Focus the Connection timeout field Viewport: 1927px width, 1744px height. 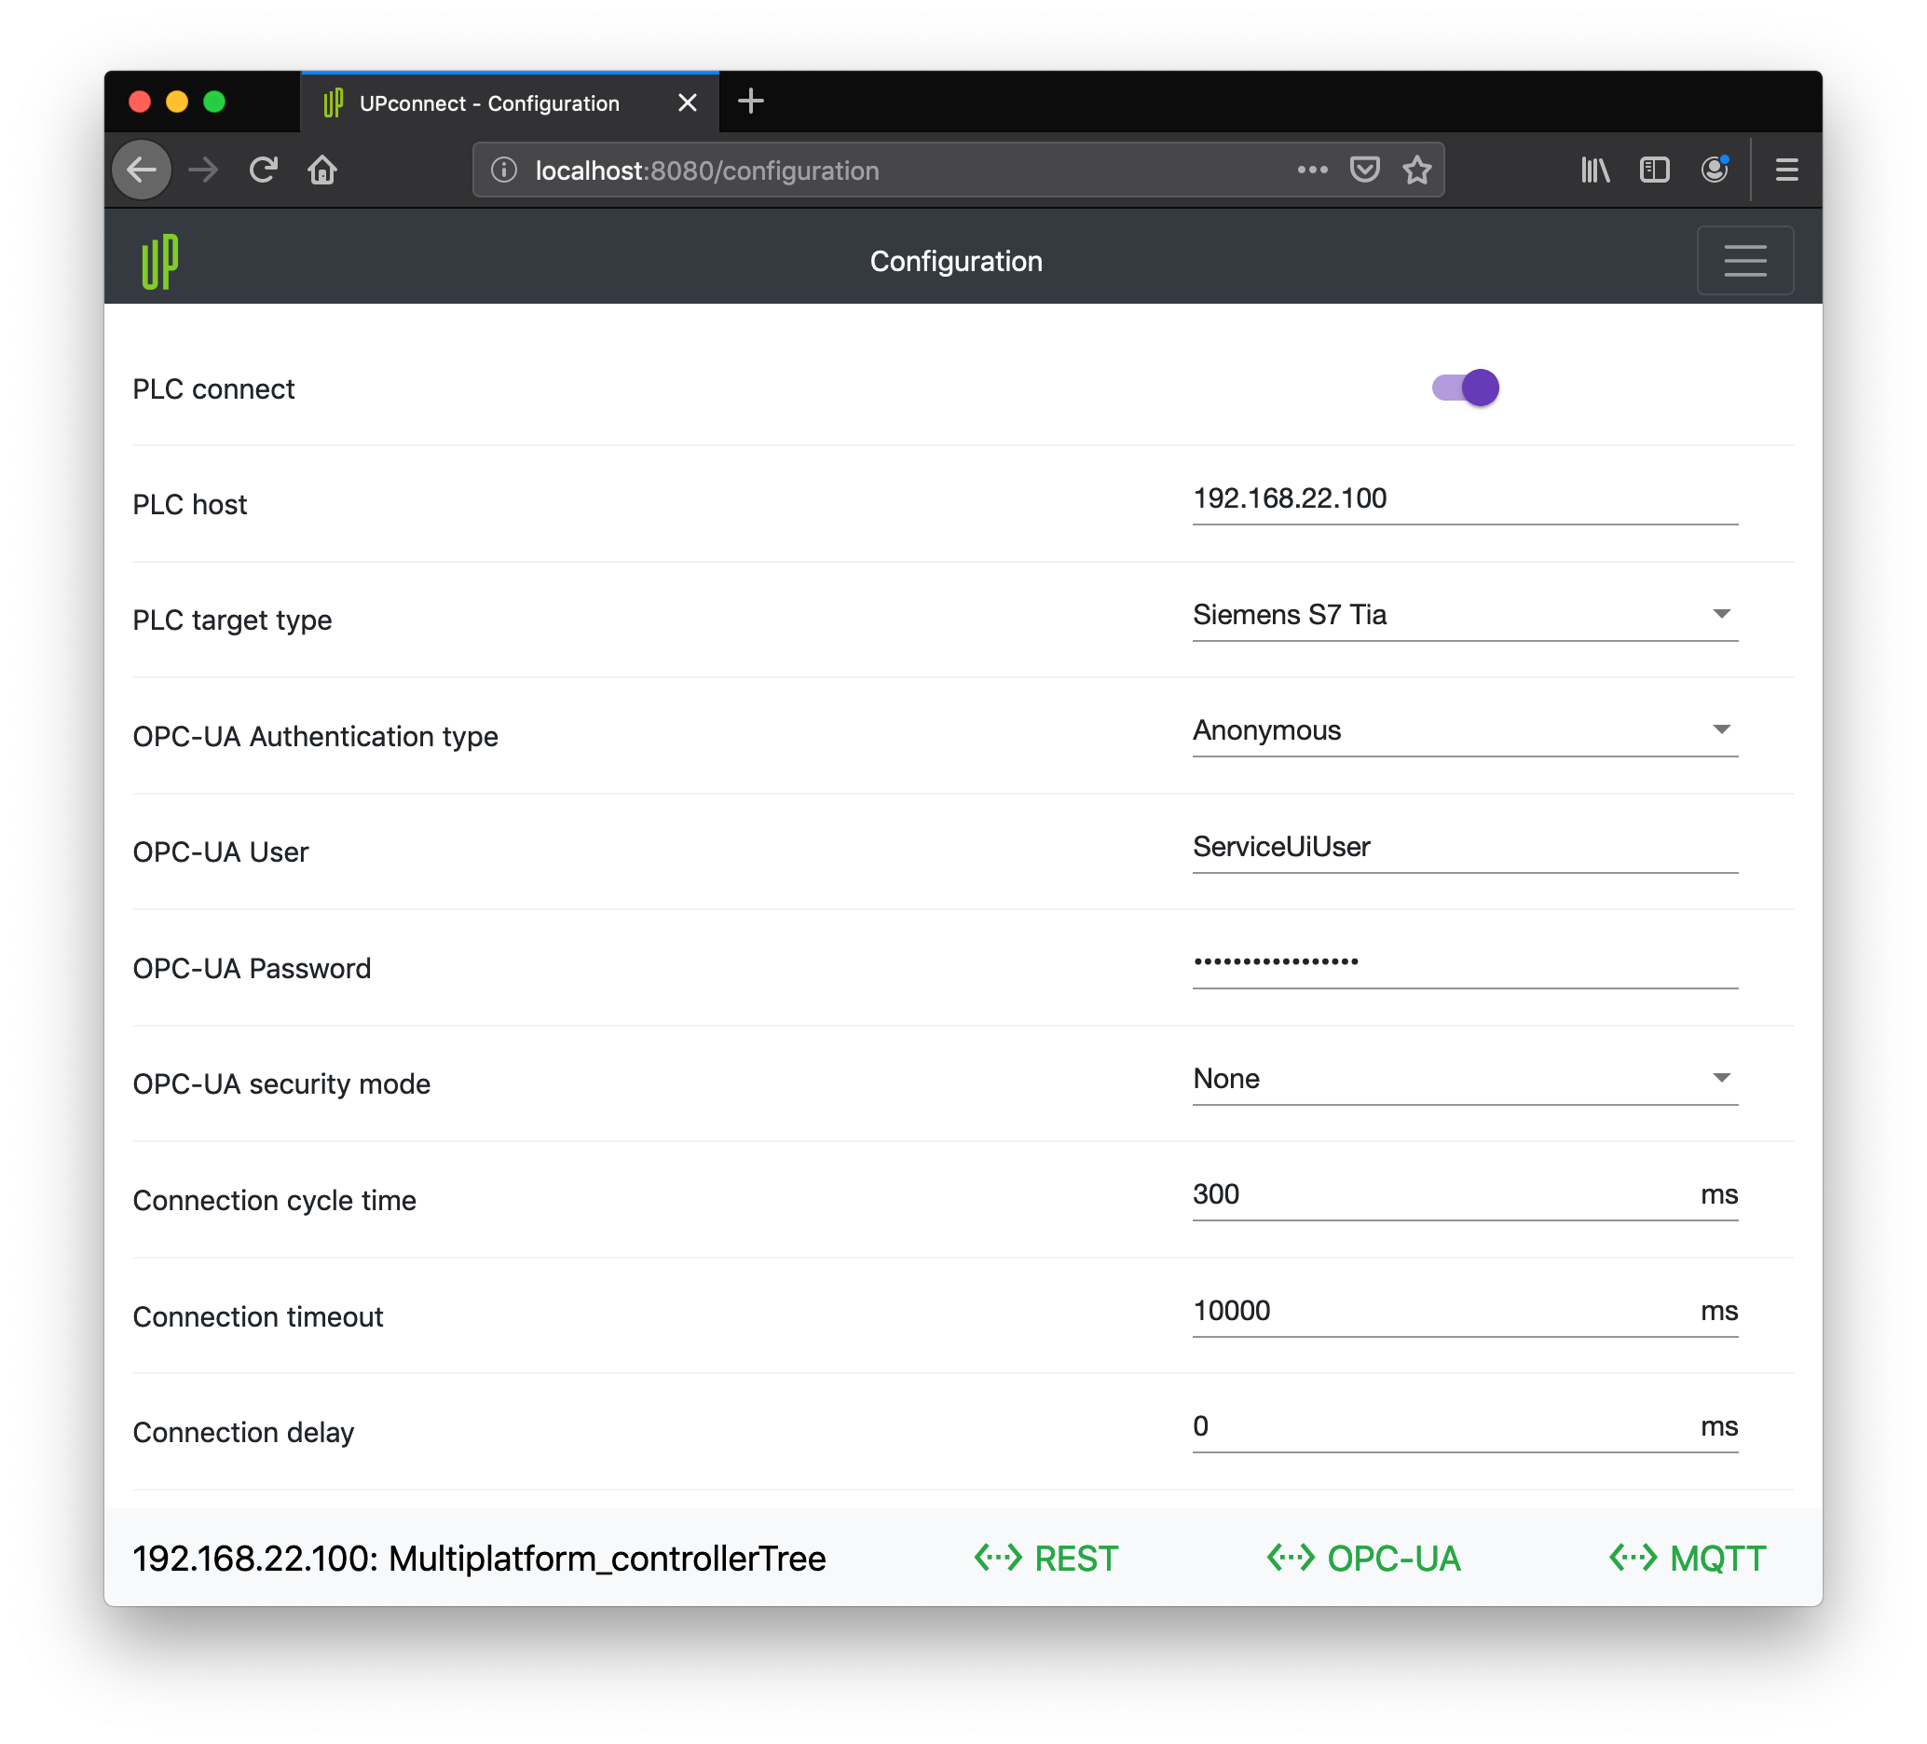tap(1434, 1310)
